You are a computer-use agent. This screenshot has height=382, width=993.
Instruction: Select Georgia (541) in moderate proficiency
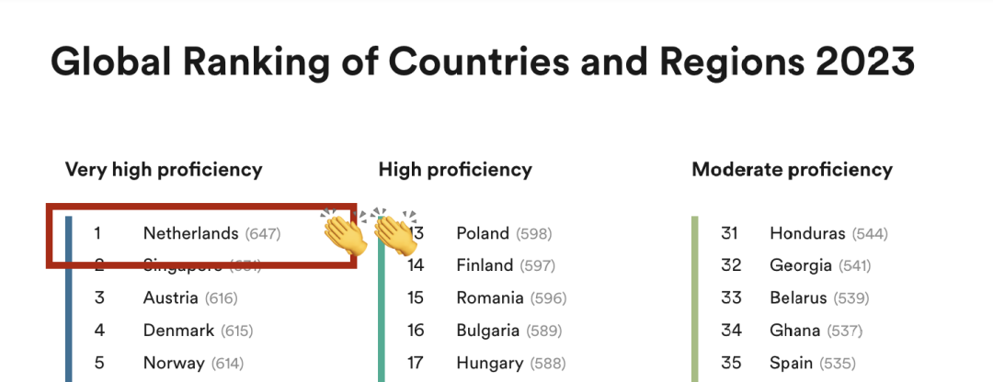pos(820,265)
